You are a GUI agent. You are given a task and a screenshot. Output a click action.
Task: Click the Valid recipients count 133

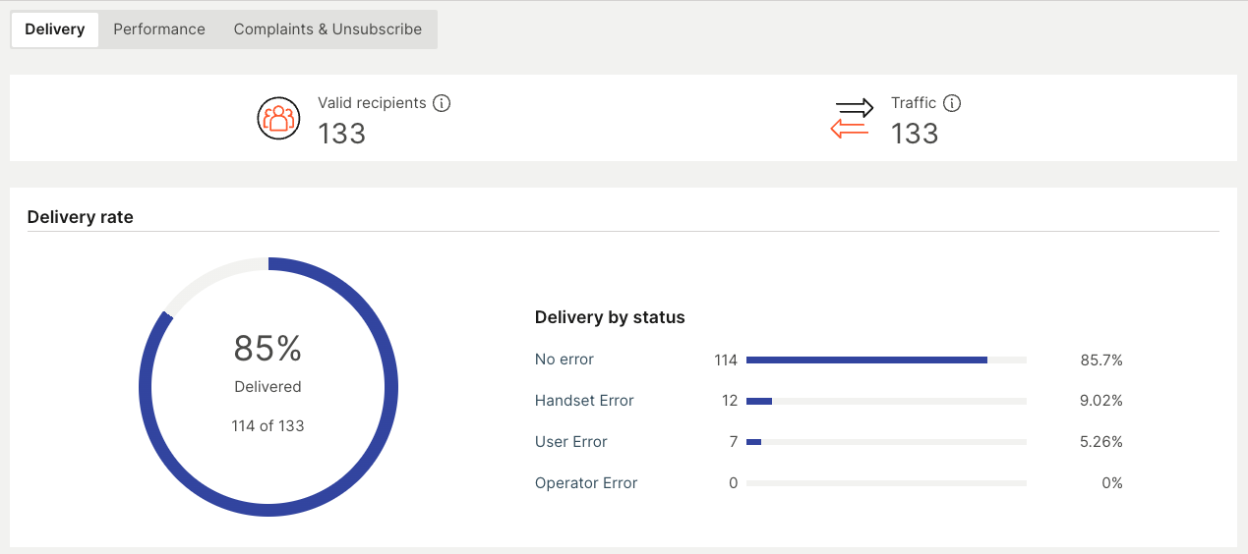pyautogui.click(x=342, y=134)
